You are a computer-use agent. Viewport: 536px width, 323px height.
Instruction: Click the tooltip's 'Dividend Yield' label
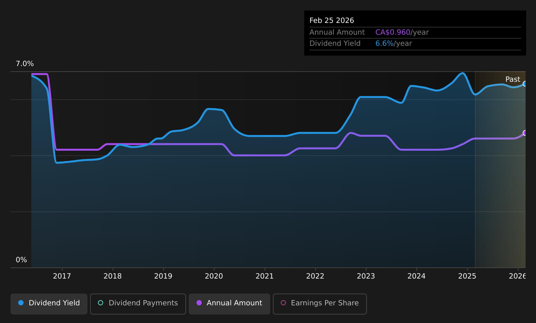[335, 43]
